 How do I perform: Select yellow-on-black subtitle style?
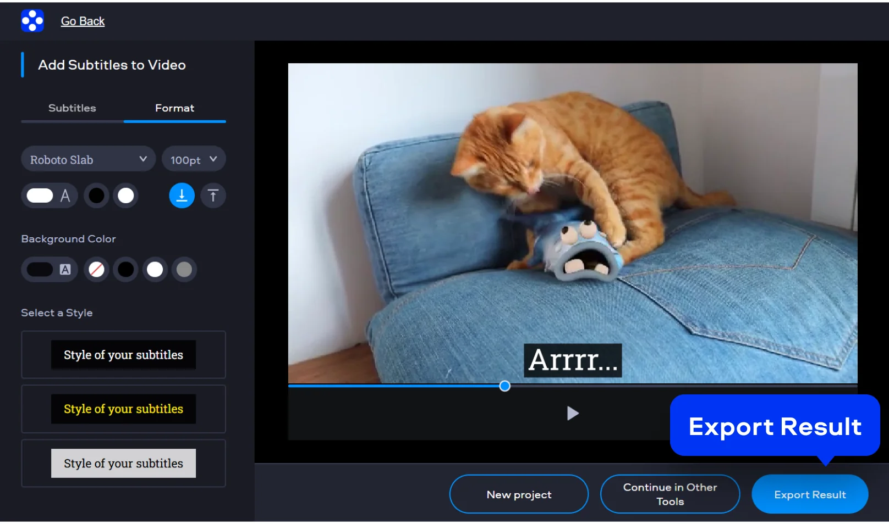(123, 409)
